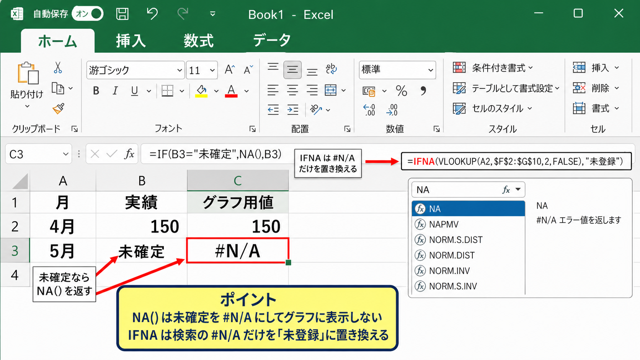
Task: Click the Decrease Indent icon
Action: click(273, 110)
